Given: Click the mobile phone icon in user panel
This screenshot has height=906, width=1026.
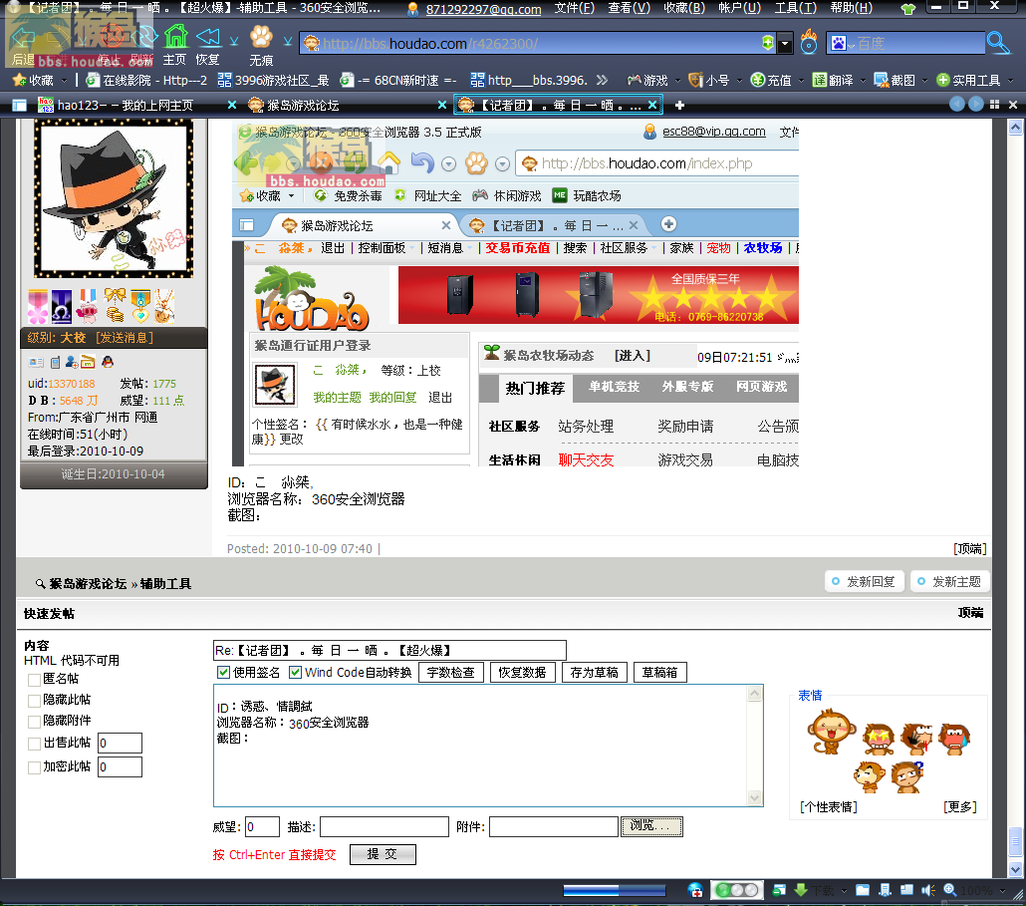Looking at the screenshot, I should pos(55,362).
